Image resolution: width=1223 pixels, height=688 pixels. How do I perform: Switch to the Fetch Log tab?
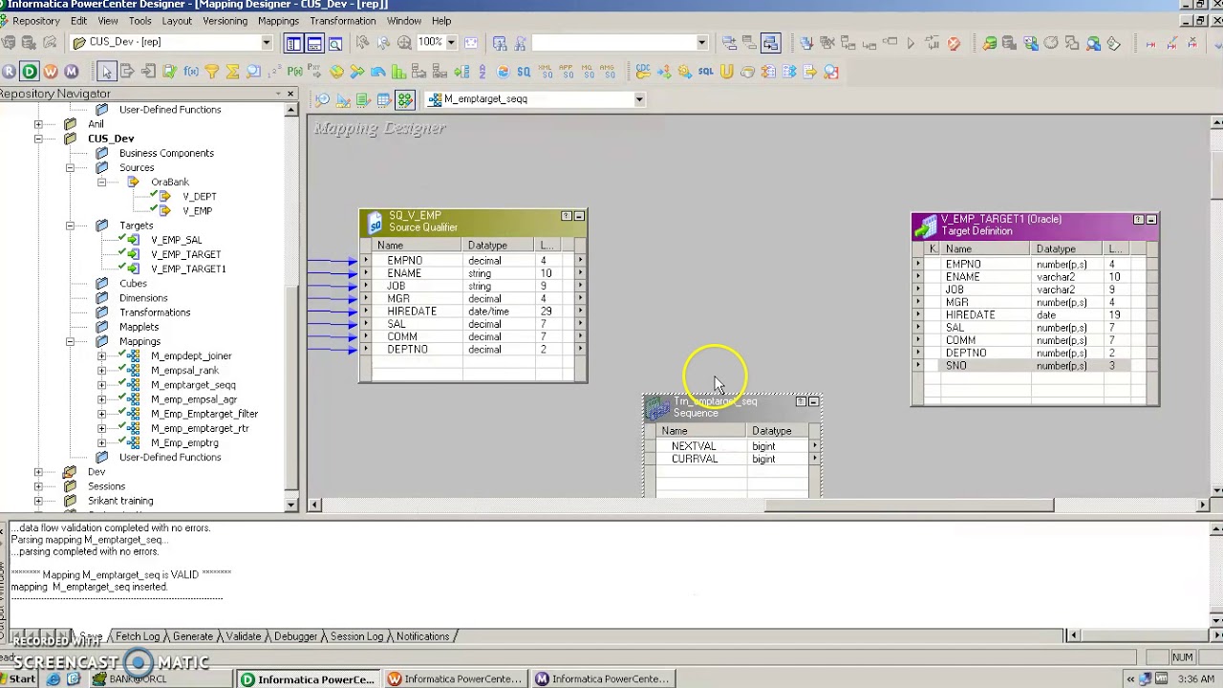pyautogui.click(x=138, y=636)
